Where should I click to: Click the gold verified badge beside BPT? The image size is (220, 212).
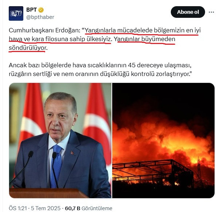pyautogui.click(x=41, y=10)
